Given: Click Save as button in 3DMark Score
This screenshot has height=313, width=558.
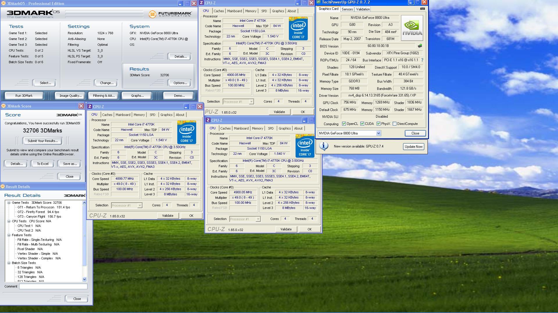Looking at the screenshot, I should point(70,164).
